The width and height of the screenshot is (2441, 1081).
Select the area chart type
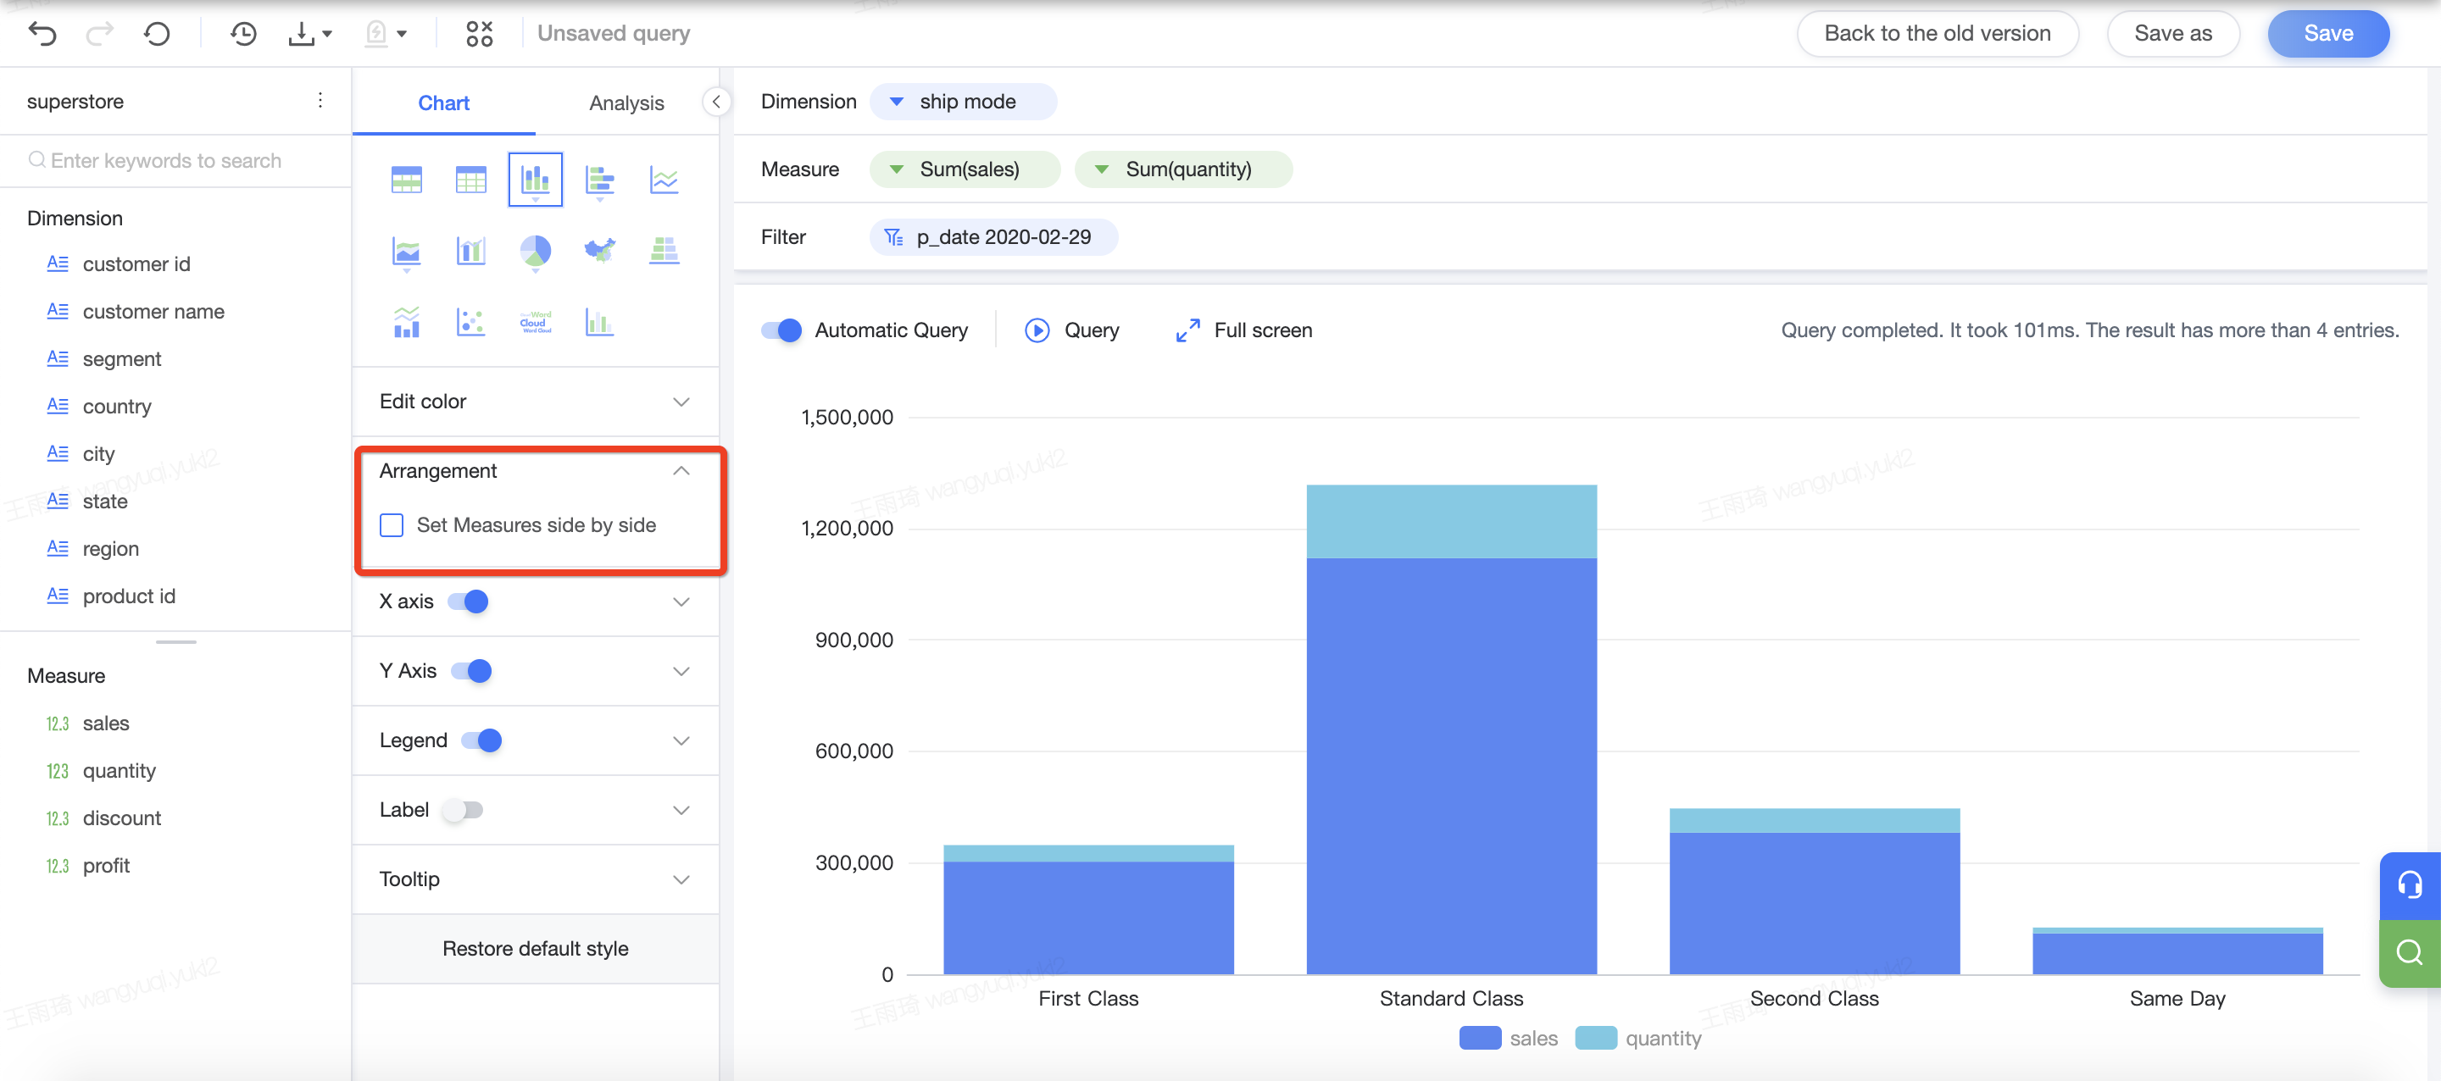[407, 251]
